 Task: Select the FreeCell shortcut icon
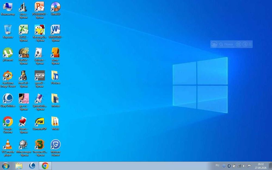tap(24, 75)
